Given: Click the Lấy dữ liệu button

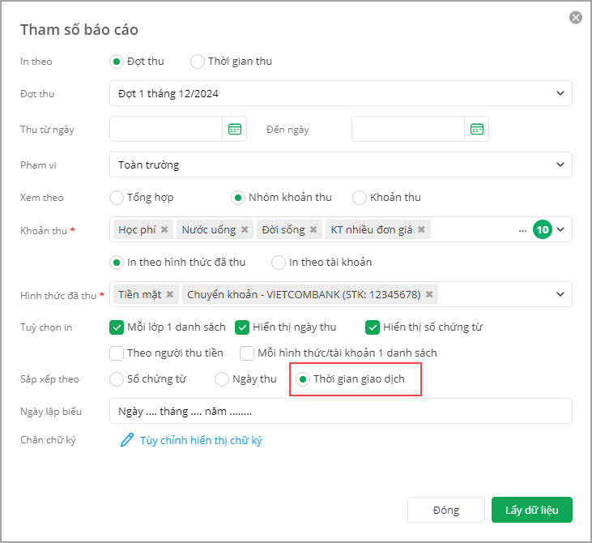Looking at the screenshot, I should [x=531, y=510].
